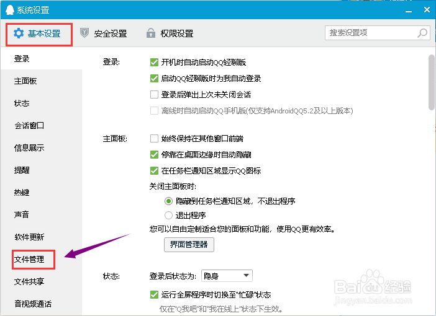Uncheck 开机时自动启动QQ轻聊版

154,62
